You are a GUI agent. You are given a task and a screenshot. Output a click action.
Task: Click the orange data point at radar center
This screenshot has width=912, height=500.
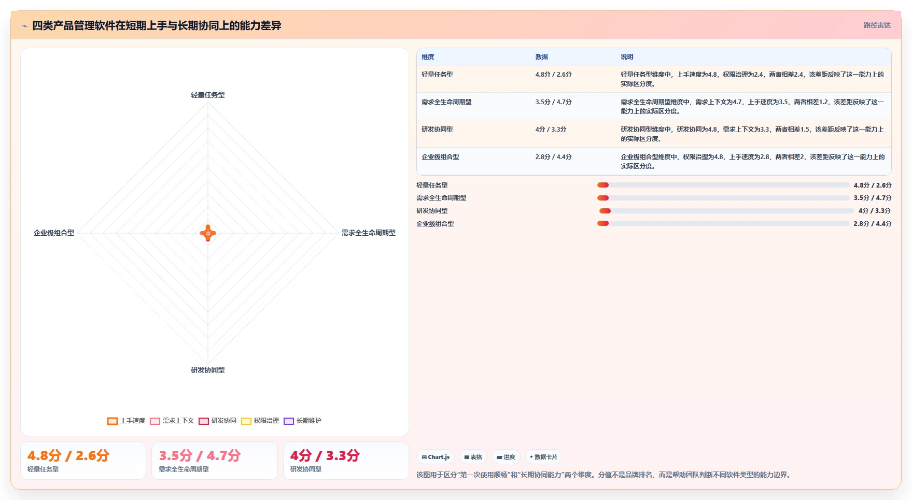click(208, 233)
